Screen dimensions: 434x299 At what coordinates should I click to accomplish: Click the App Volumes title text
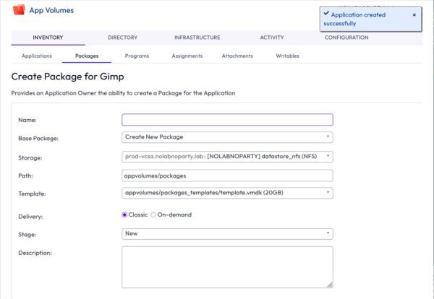click(51, 10)
